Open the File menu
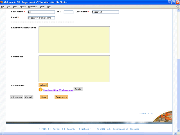Image resolution: width=180 pixels, height=135 pixels. [x=3, y=6]
